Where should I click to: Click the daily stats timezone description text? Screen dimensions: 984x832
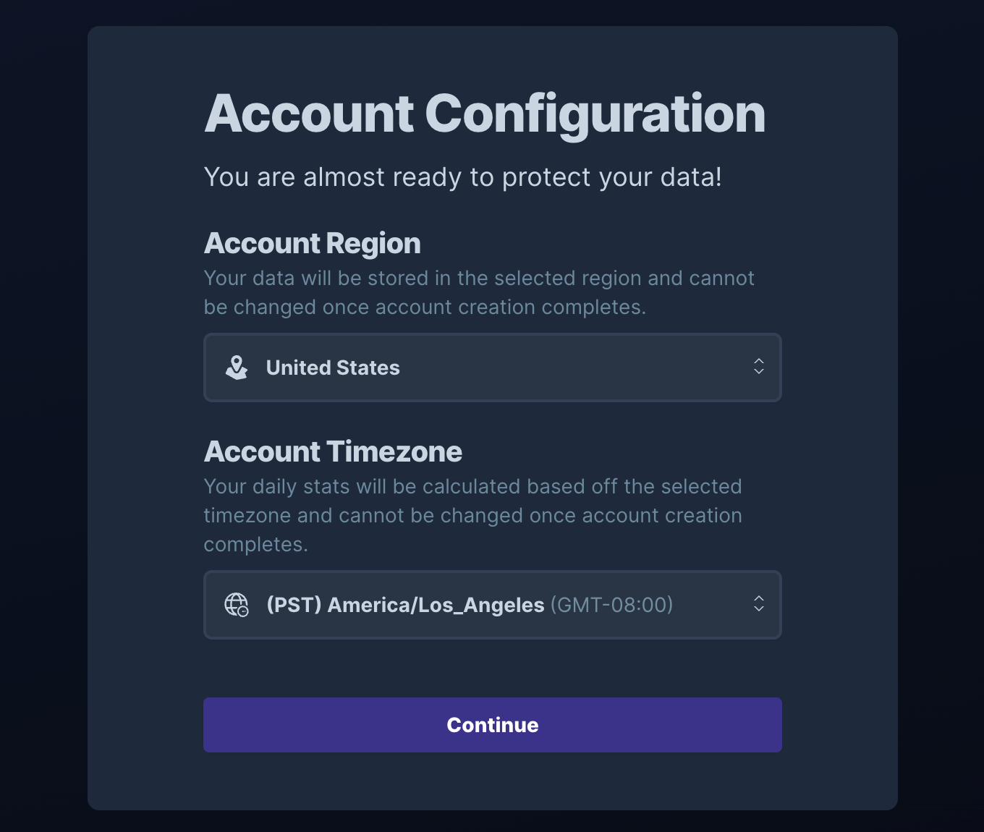click(x=473, y=515)
